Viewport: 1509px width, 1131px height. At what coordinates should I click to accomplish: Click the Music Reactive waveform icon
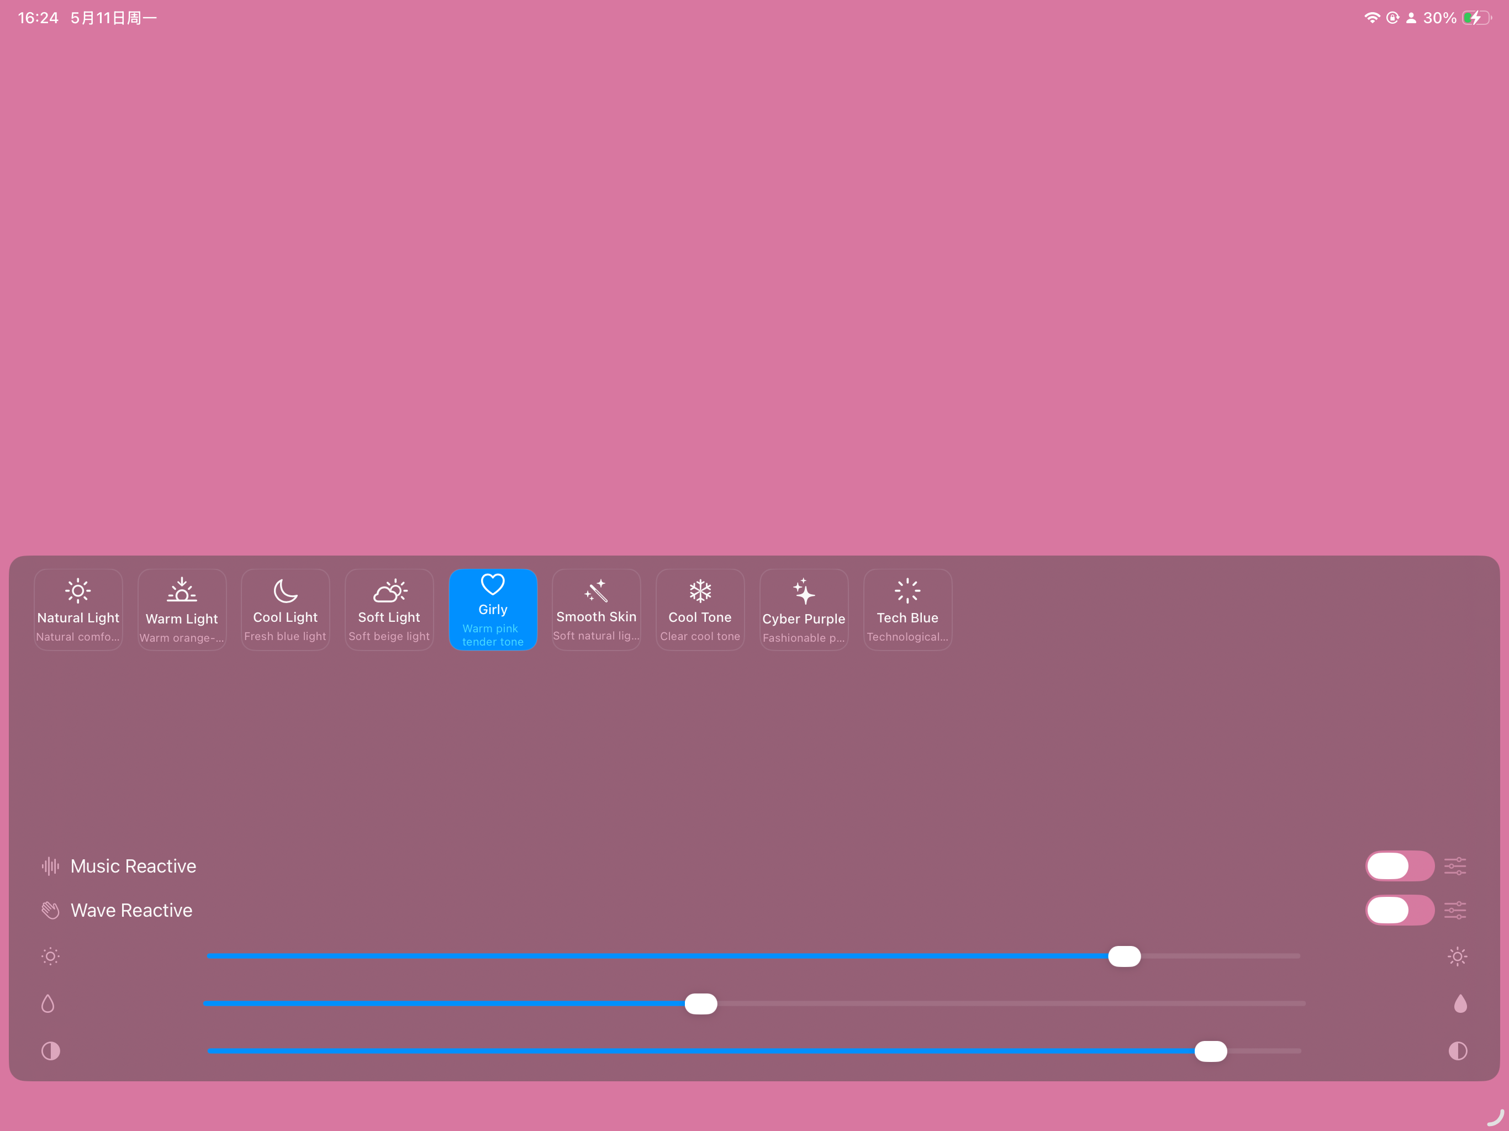coord(50,866)
